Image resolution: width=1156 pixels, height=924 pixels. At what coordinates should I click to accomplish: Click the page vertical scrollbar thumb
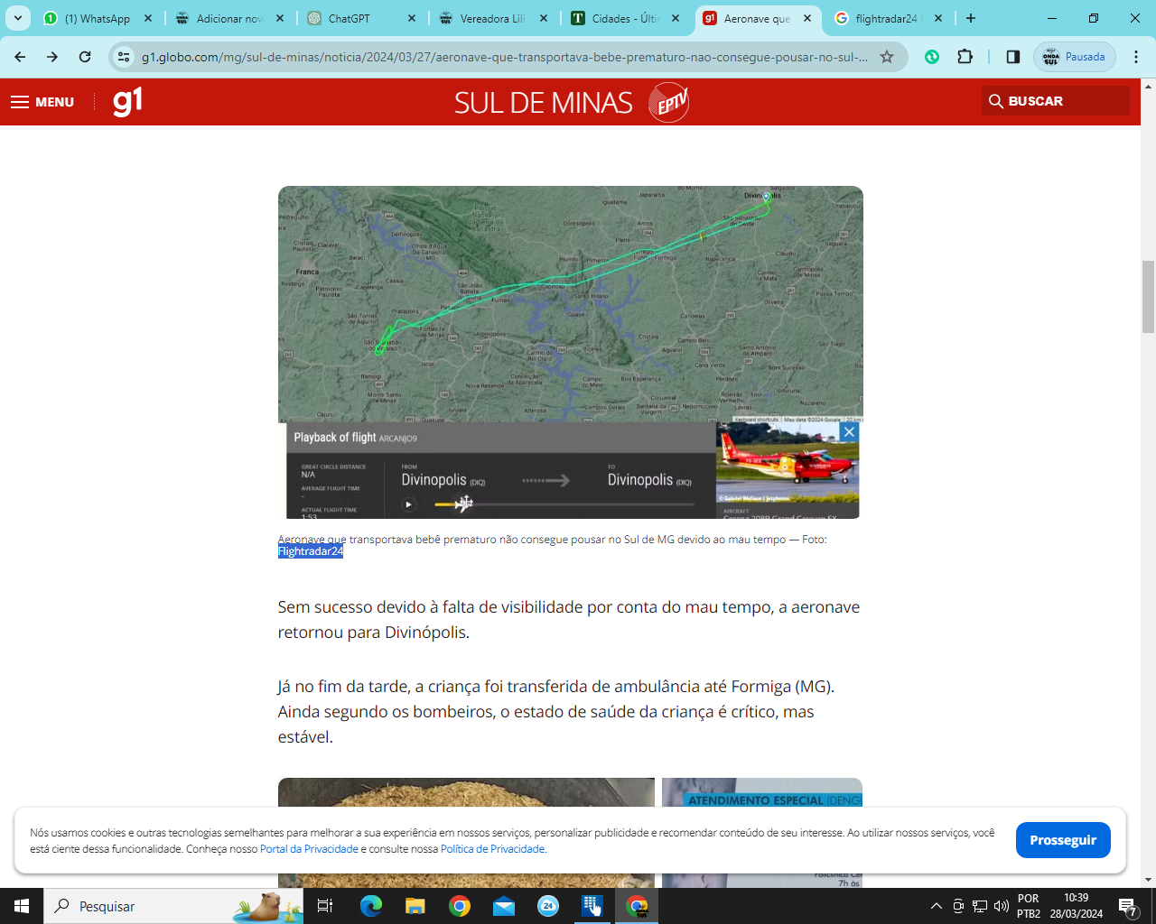(x=1148, y=297)
